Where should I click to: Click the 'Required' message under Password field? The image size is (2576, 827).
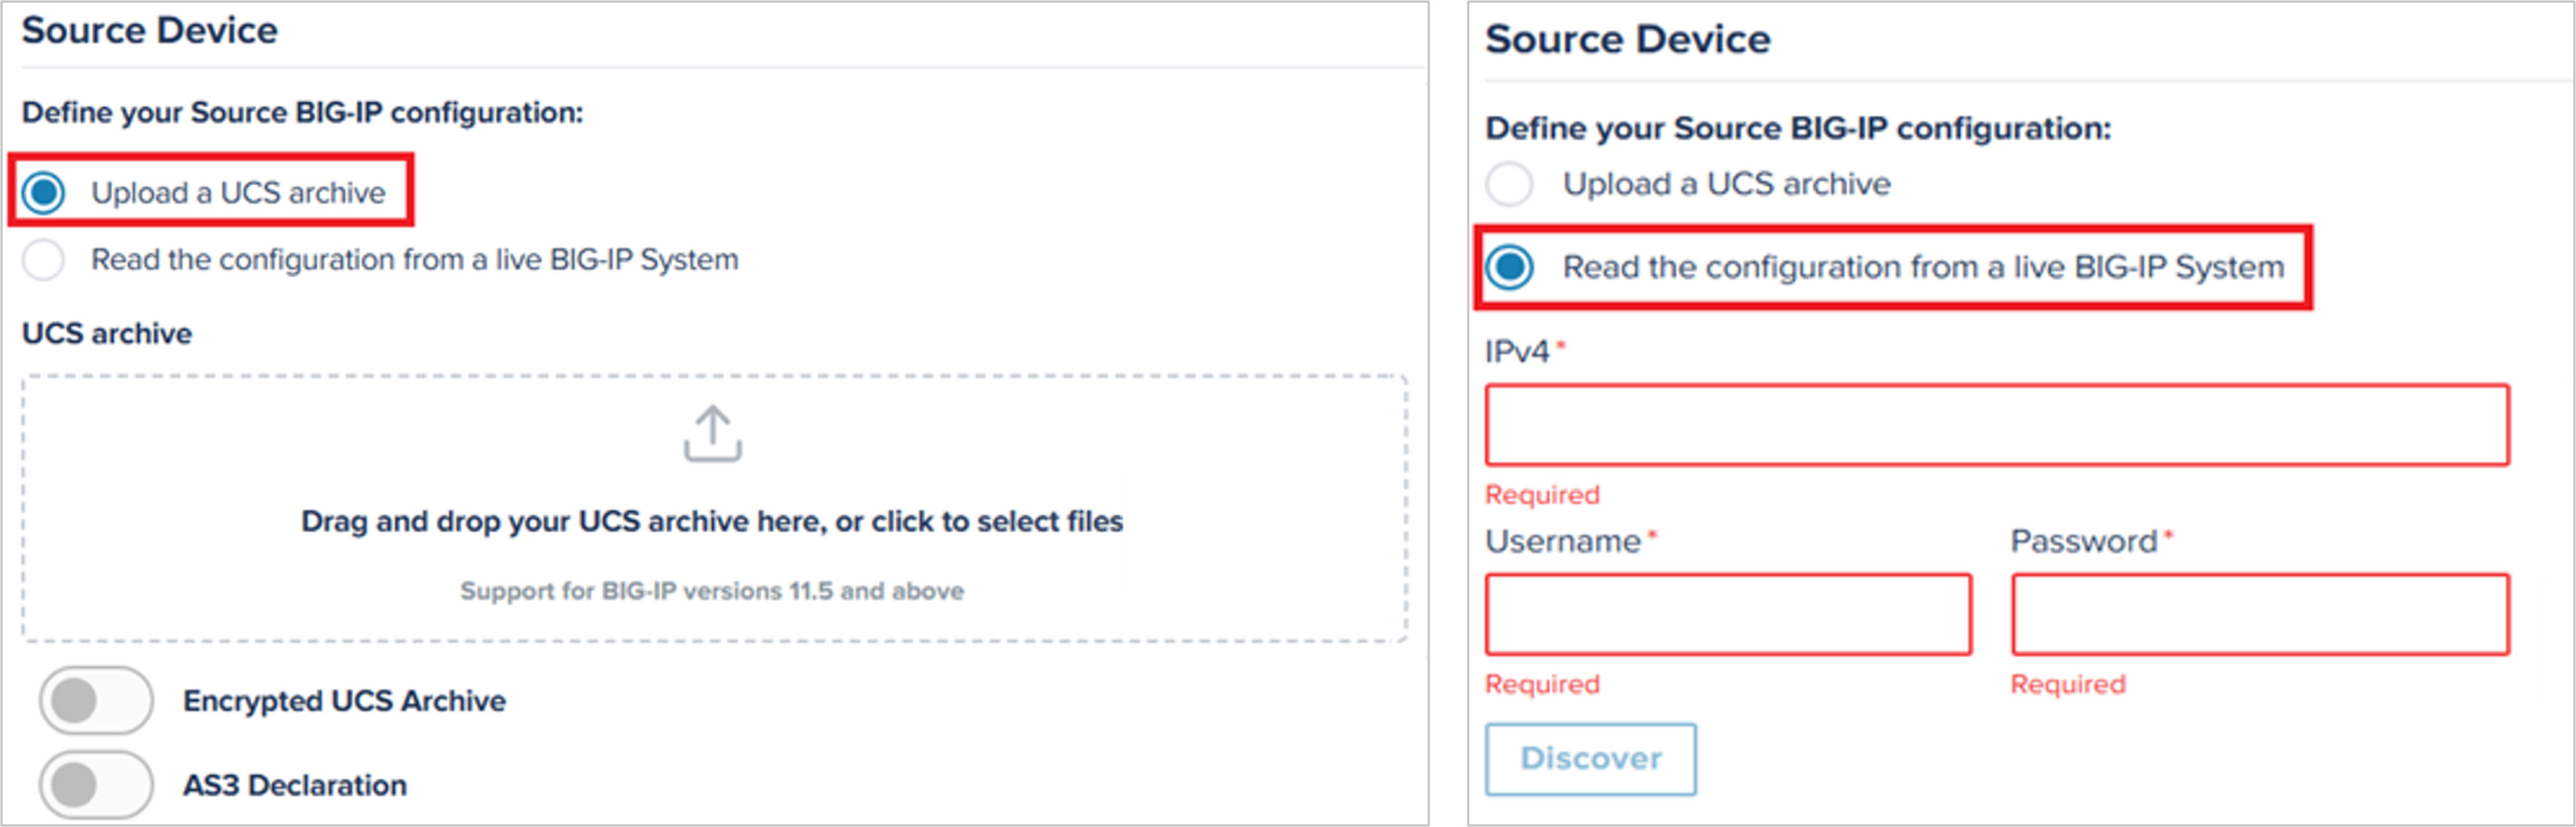pyautogui.click(x=2068, y=684)
